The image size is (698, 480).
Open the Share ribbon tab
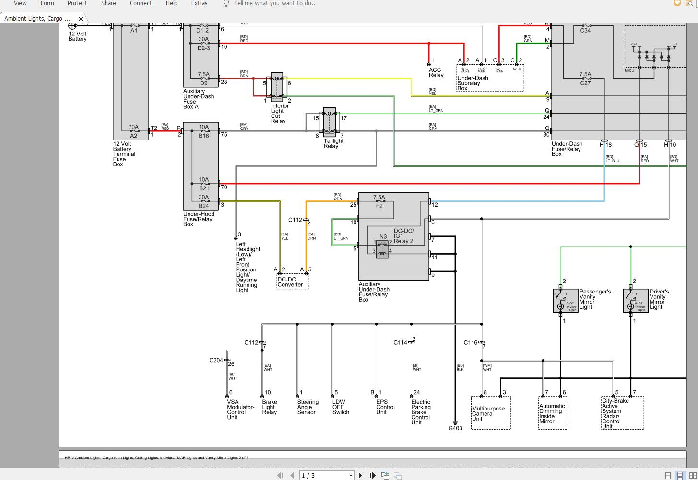click(x=108, y=3)
